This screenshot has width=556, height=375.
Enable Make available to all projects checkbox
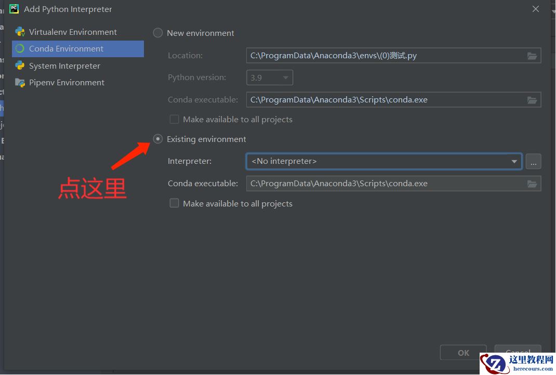tap(174, 119)
